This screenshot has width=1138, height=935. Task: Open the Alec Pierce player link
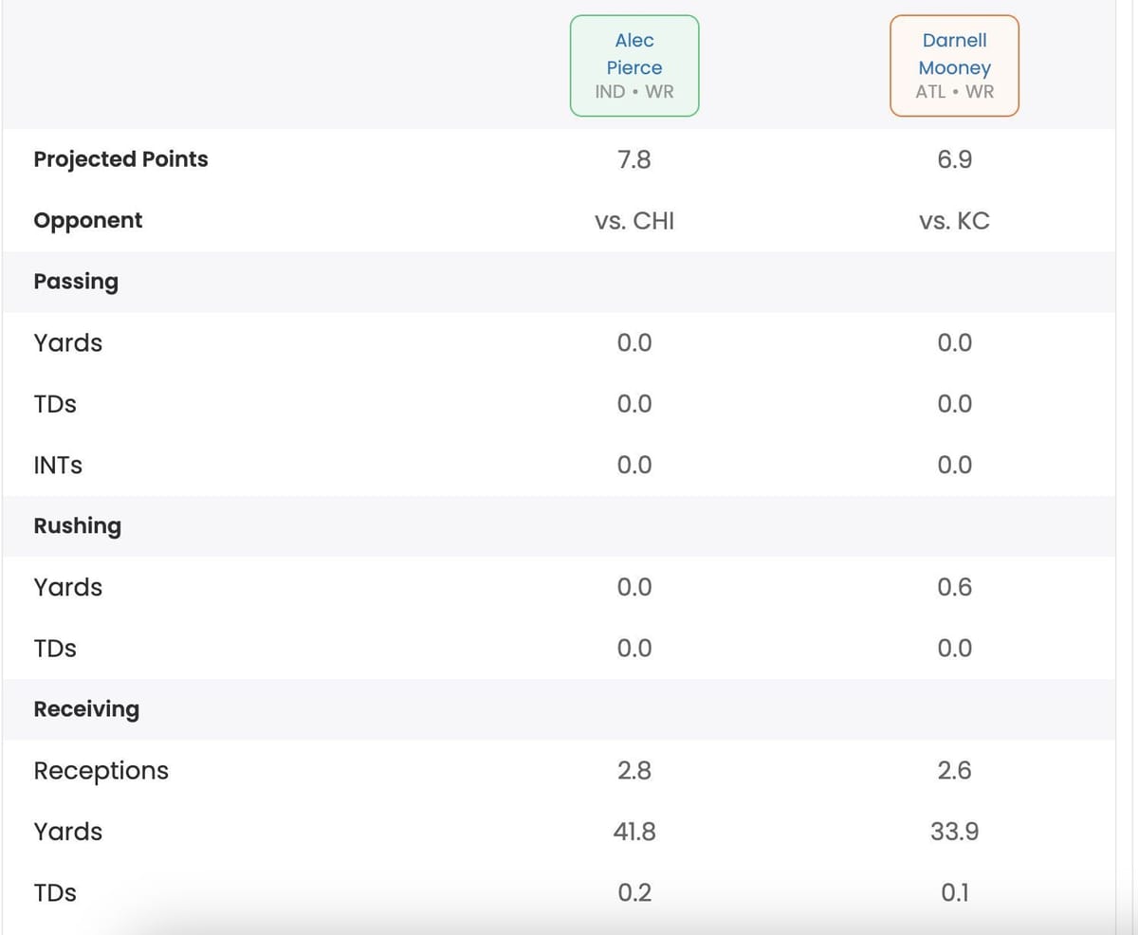point(634,54)
